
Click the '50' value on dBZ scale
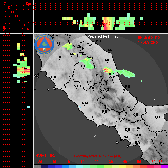click(139, 162)
